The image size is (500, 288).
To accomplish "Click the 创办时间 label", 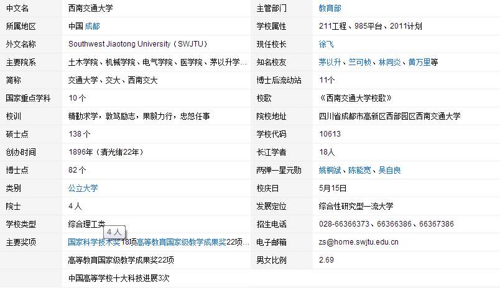I will [21, 152].
